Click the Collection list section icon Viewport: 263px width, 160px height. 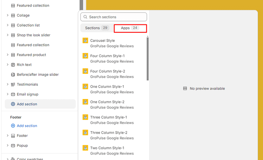tap(13, 25)
